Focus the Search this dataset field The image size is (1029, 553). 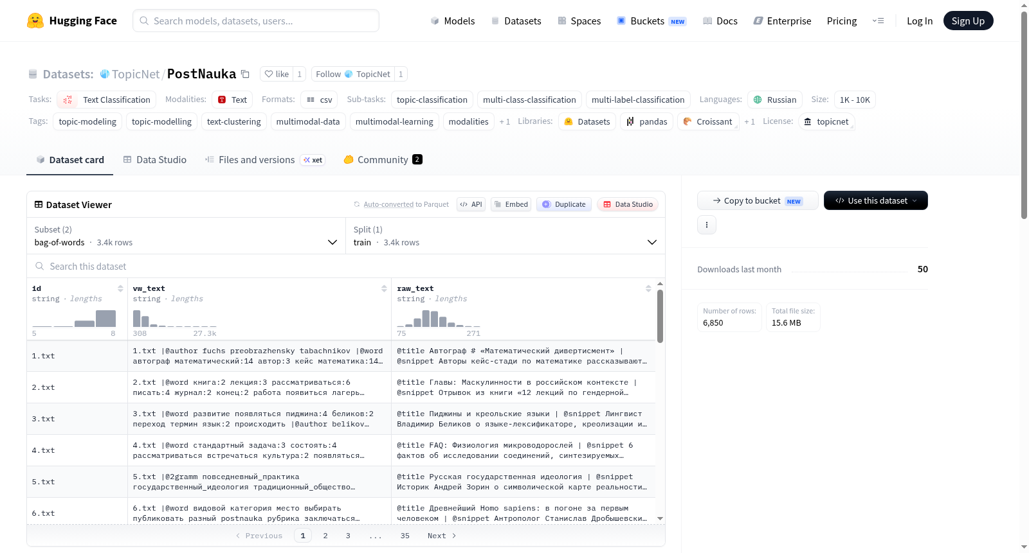click(346, 266)
